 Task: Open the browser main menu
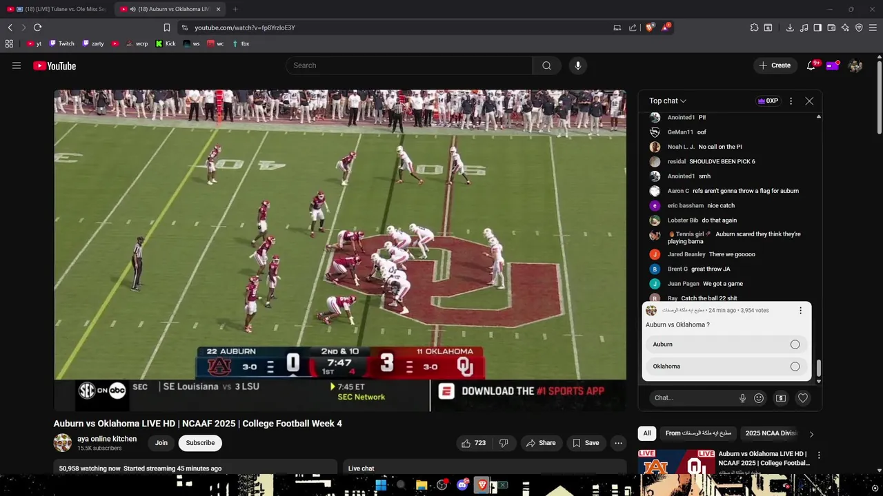pos(873,28)
